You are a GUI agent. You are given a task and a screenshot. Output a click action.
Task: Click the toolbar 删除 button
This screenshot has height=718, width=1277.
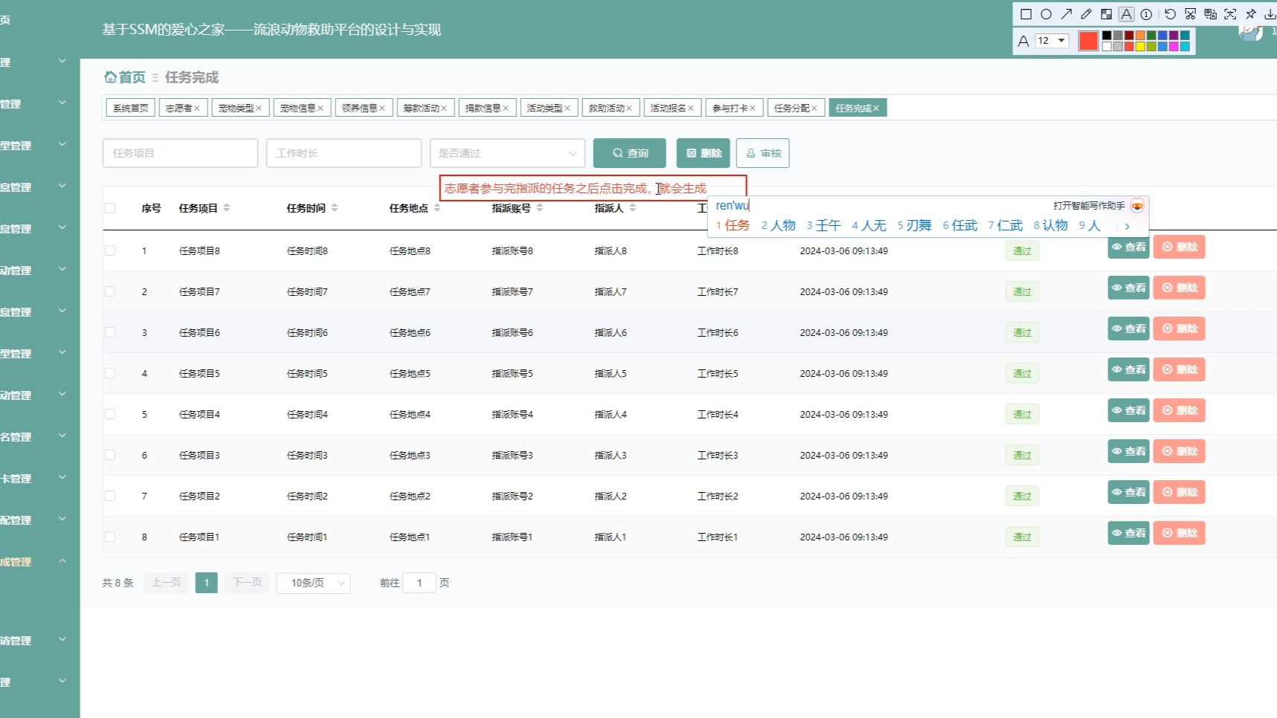click(x=704, y=153)
